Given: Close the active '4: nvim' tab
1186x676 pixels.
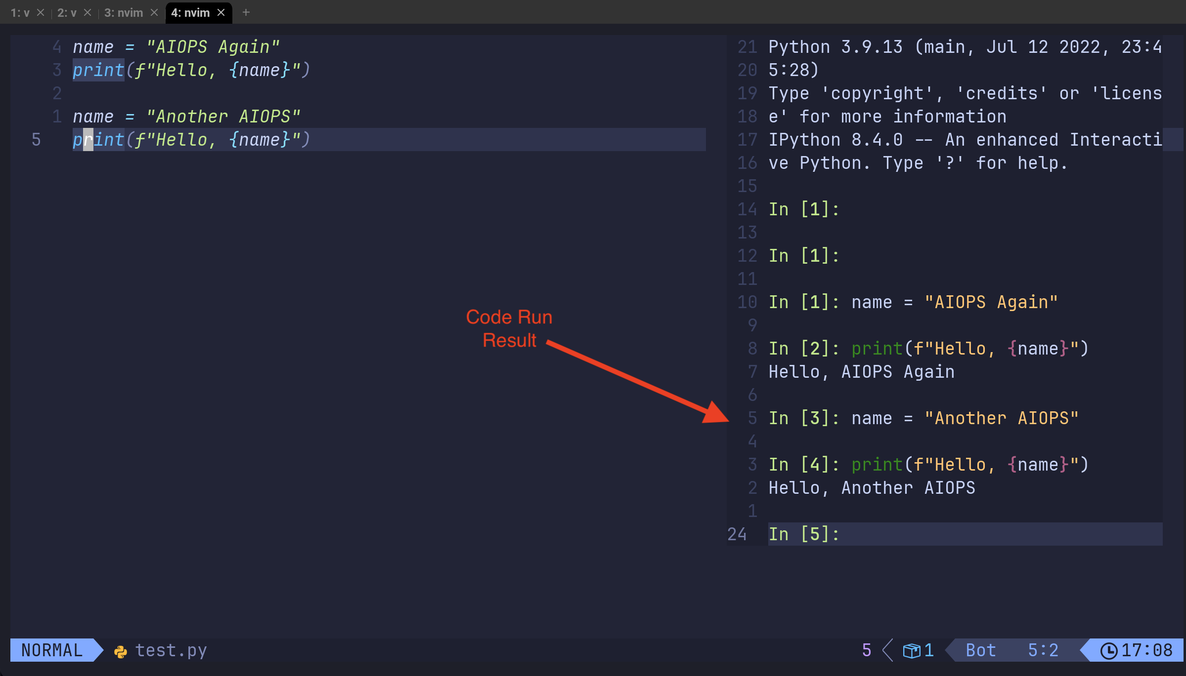Looking at the screenshot, I should click(x=221, y=12).
